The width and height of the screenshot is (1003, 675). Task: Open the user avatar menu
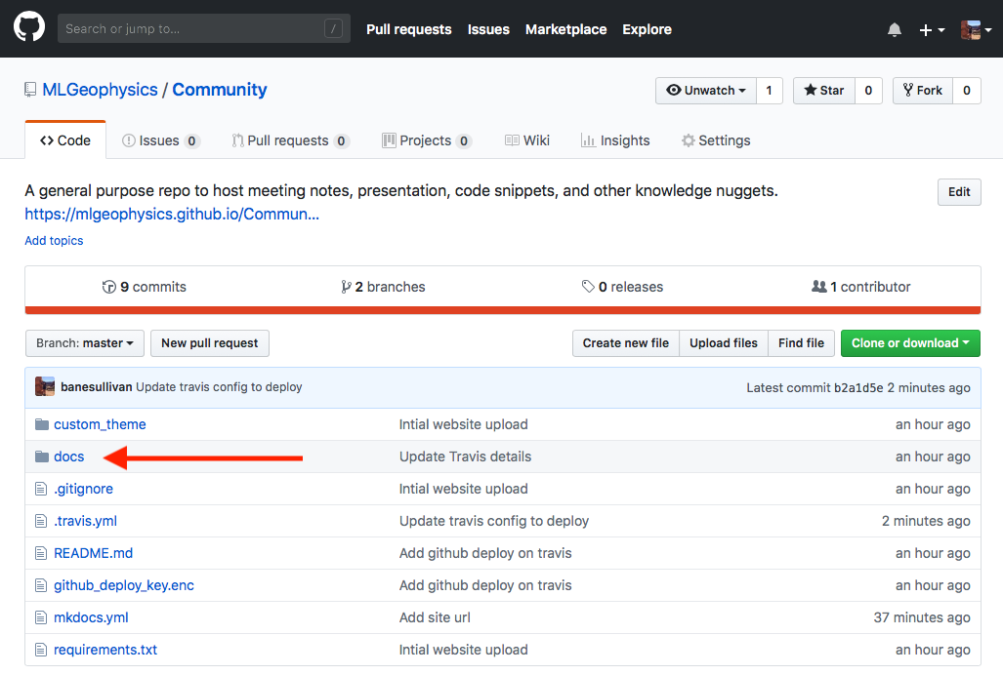point(976,30)
